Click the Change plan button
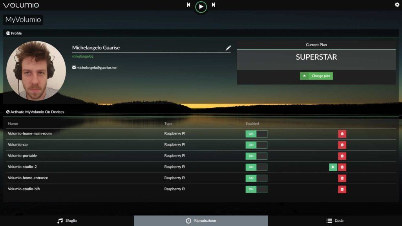This screenshot has width=402, height=226. click(x=316, y=76)
